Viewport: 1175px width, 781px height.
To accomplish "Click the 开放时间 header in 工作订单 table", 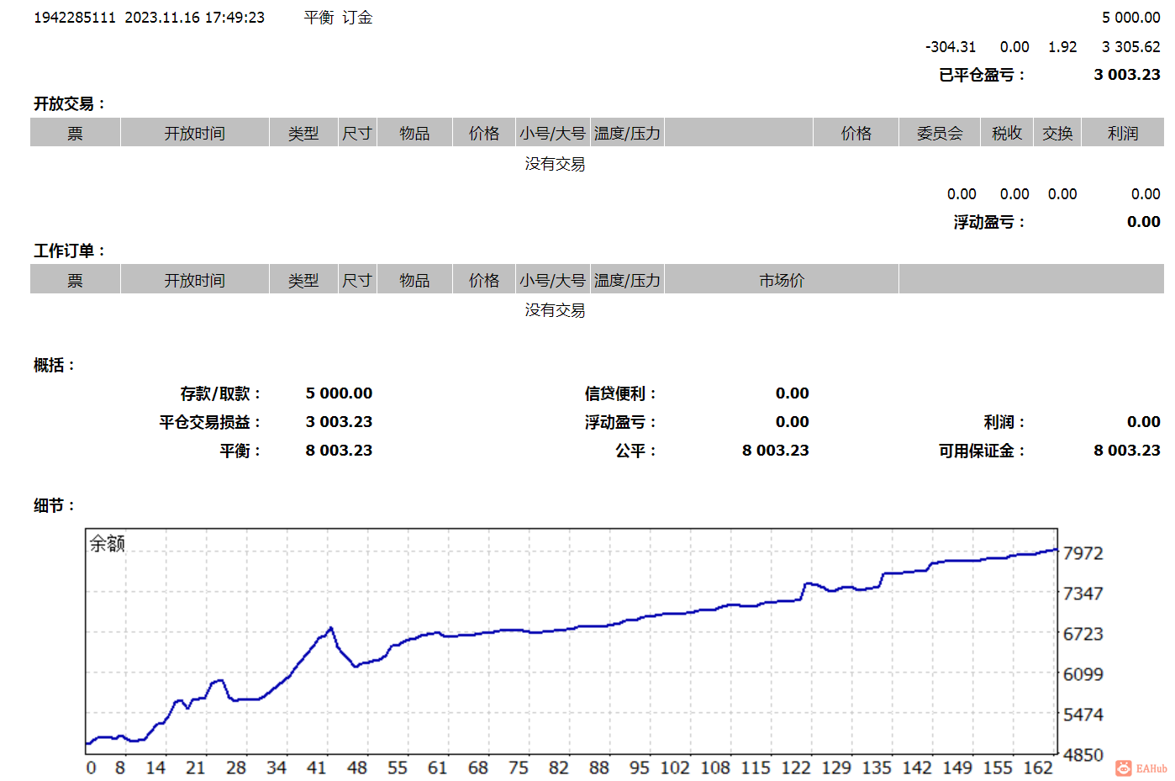I will (195, 280).
